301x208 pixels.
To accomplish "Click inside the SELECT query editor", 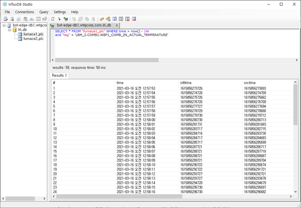I will click(175, 44).
